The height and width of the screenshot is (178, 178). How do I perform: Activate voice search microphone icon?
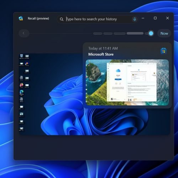tap(135, 19)
